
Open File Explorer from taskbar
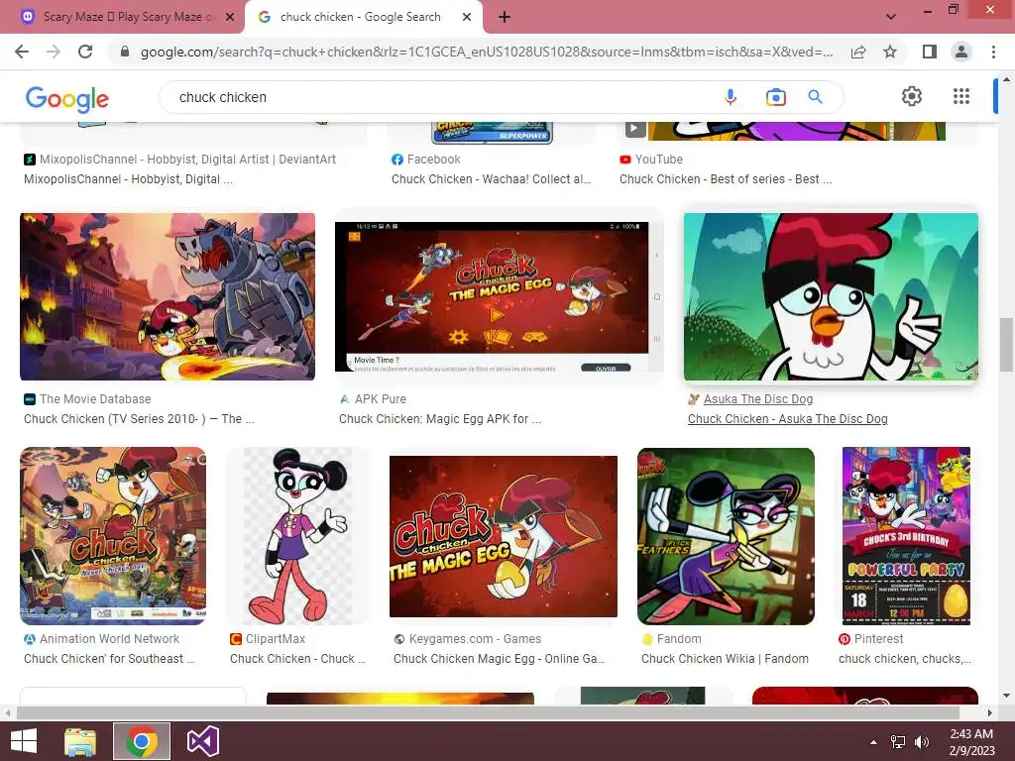click(x=80, y=741)
